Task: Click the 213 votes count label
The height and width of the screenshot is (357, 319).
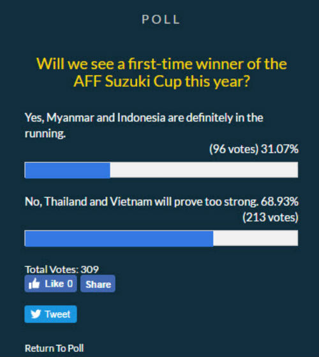Action: pos(271,217)
